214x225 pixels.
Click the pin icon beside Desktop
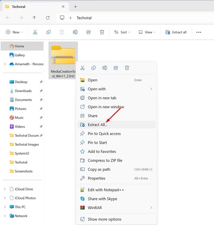click(x=41, y=82)
